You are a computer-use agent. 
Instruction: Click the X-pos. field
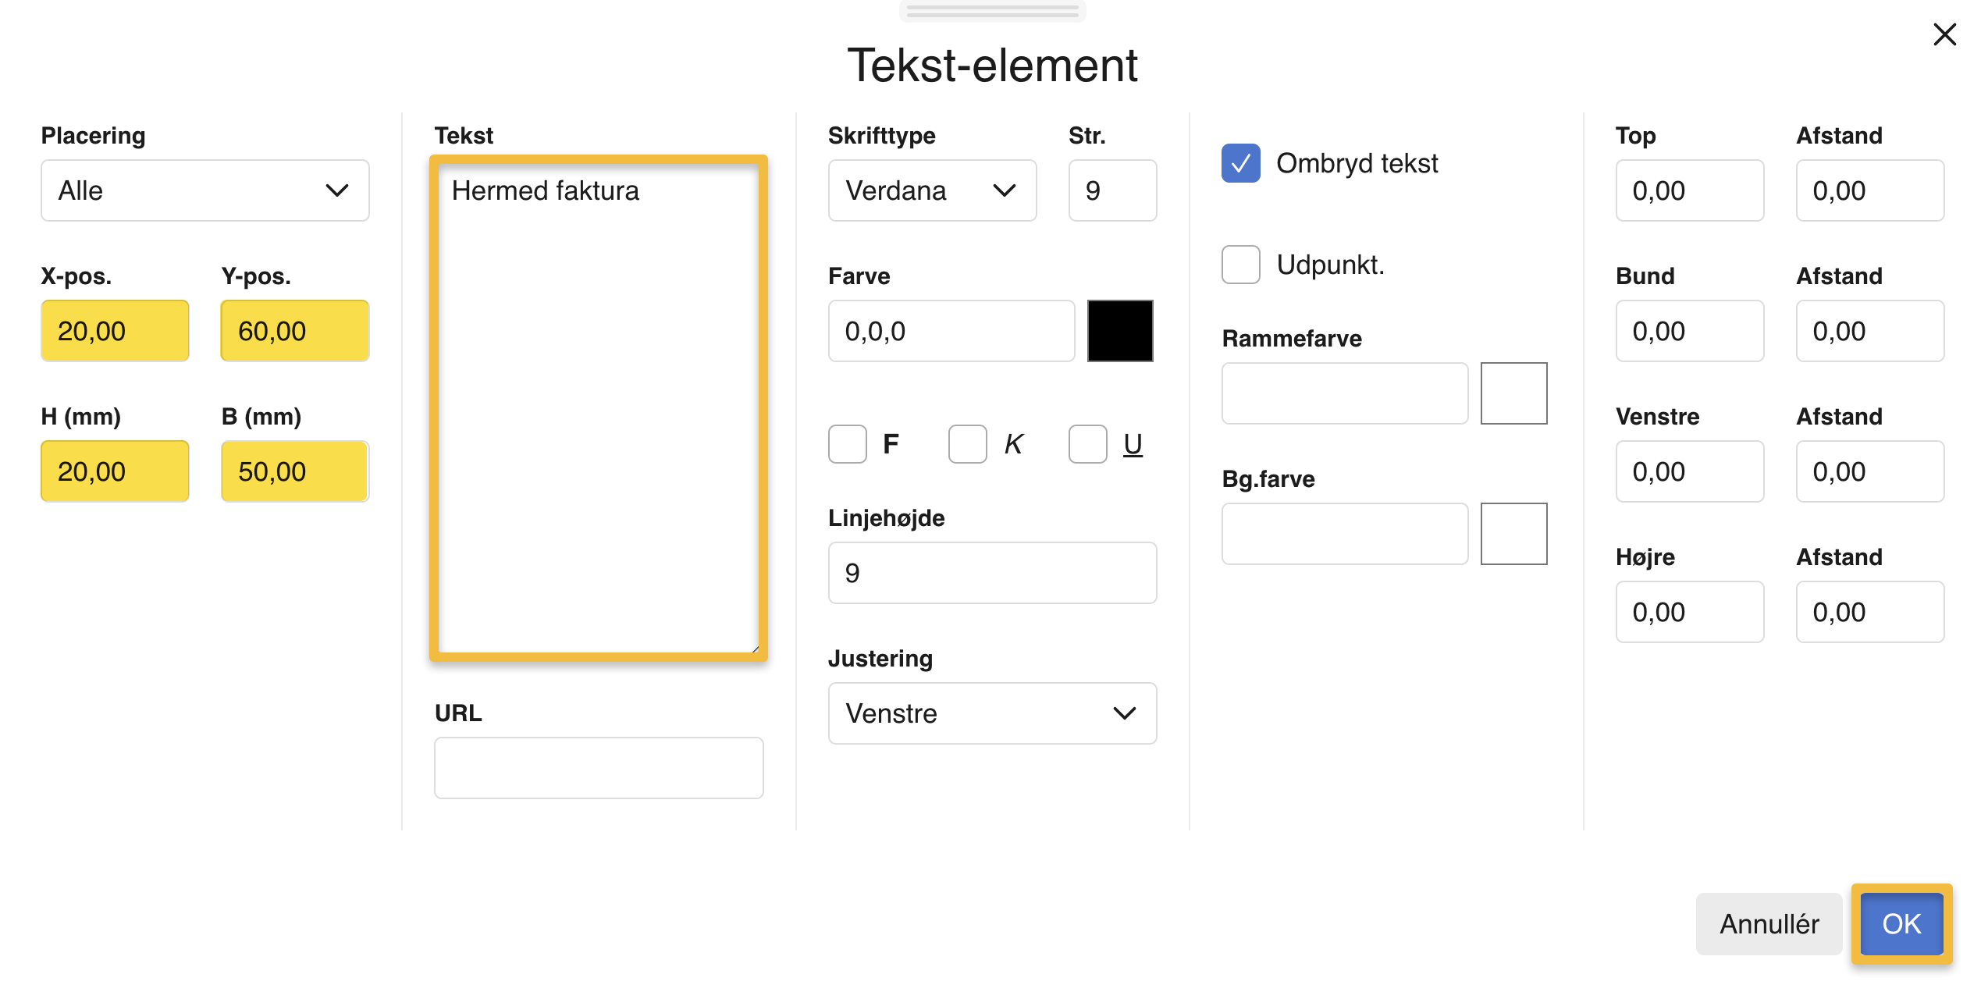(x=115, y=331)
